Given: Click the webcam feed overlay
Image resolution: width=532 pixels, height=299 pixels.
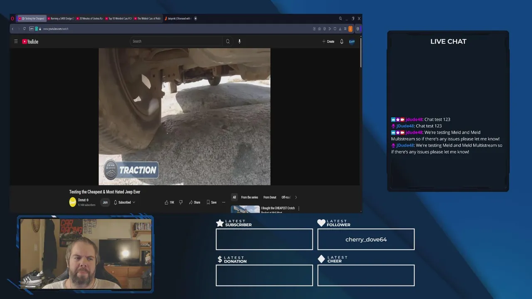Looking at the screenshot, I should pos(85,254).
